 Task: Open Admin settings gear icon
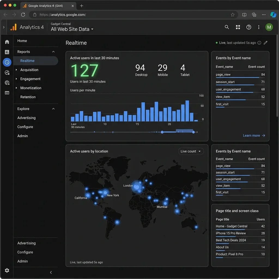pyautogui.click(x=7, y=270)
